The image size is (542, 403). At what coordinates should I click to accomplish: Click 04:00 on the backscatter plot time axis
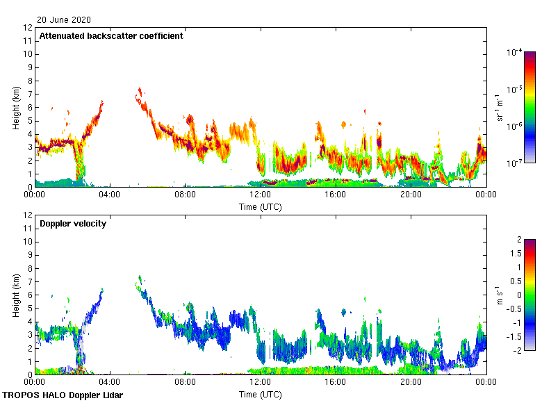(x=110, y=195)
